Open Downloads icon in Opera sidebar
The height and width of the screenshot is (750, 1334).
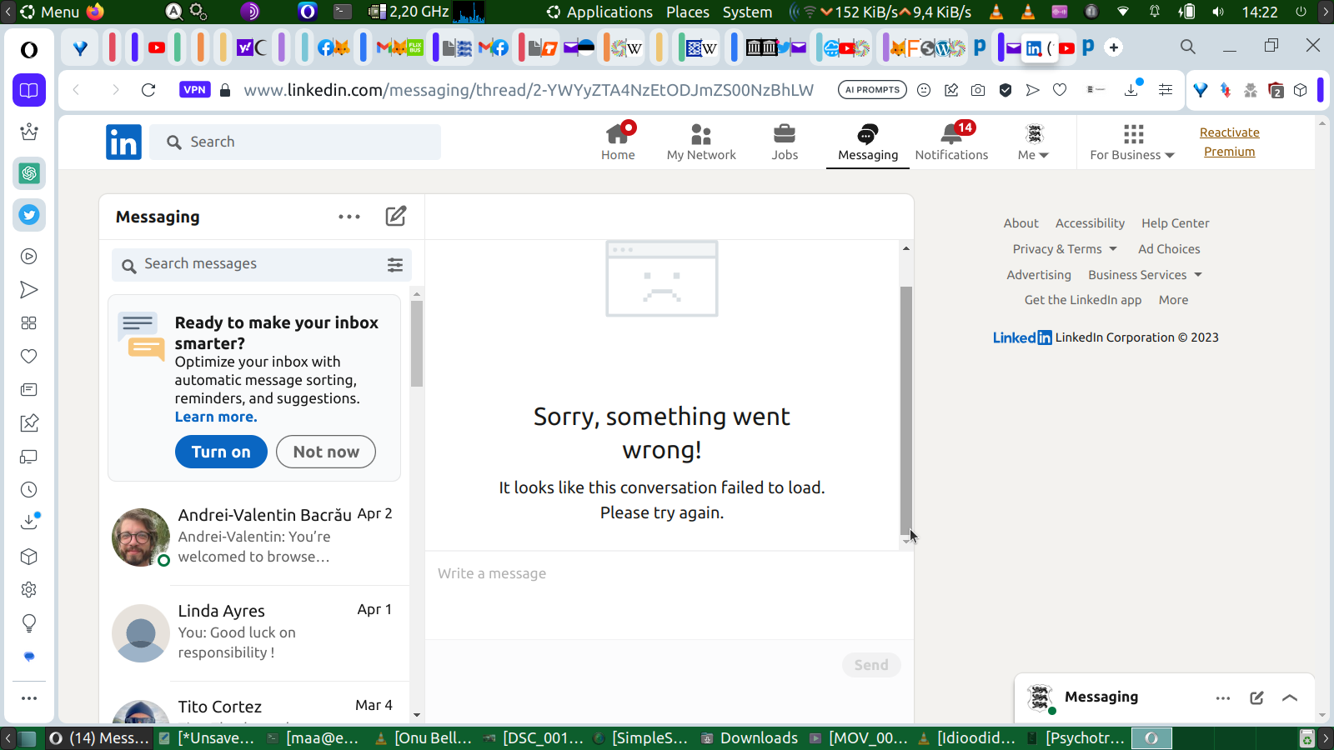point(29,522)
